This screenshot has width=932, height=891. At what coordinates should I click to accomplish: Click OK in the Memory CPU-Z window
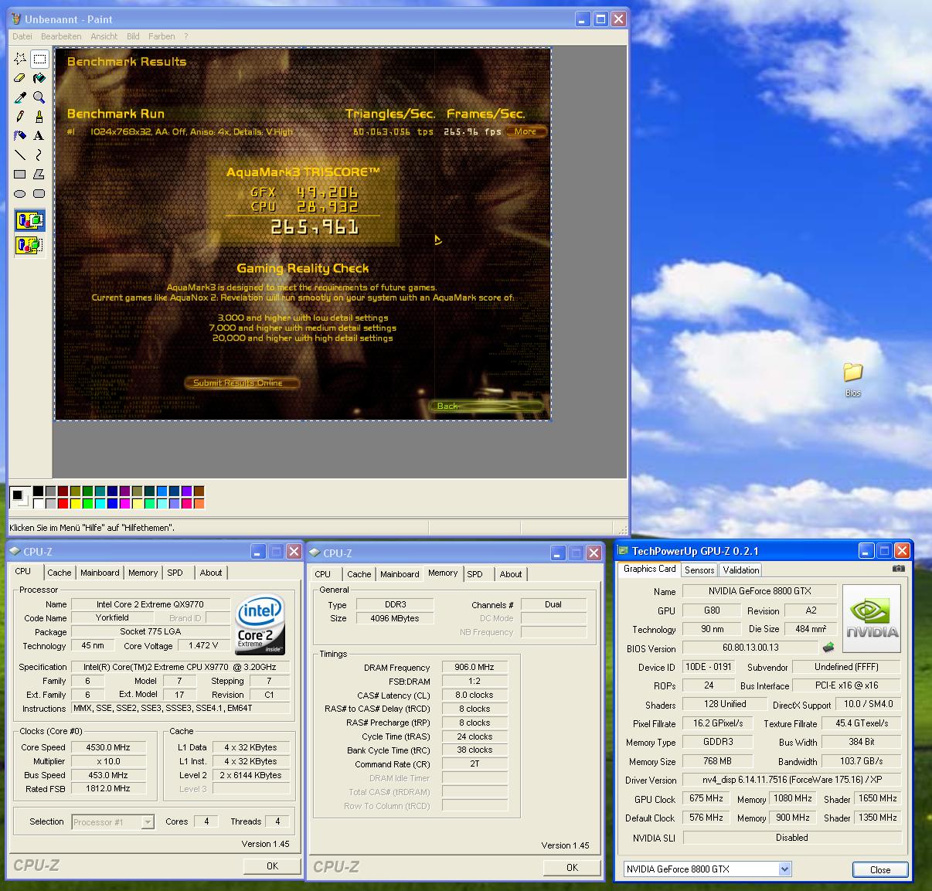(572, 868)
